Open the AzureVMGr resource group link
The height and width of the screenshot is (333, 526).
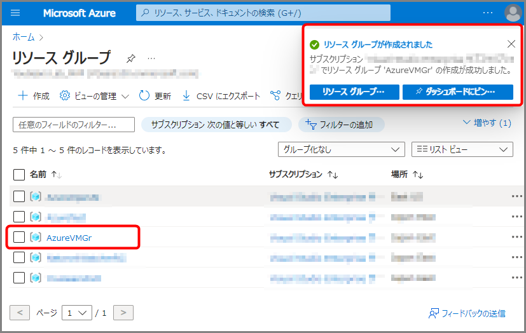tap(69, 238)
